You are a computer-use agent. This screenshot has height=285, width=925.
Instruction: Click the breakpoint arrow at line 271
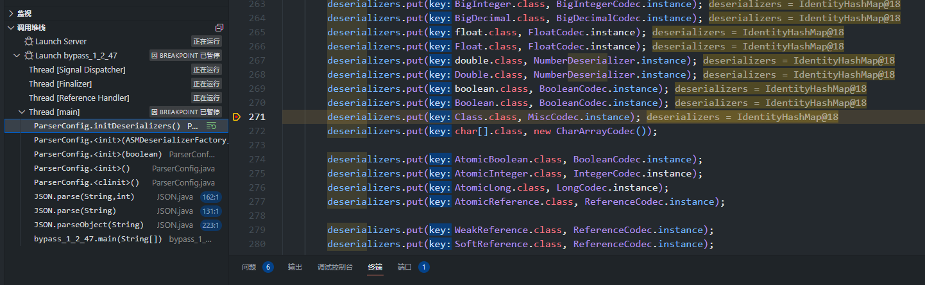point(236,117)
